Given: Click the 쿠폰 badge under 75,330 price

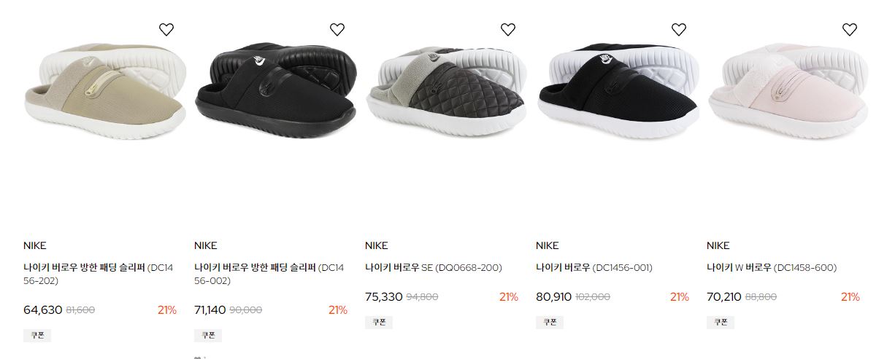Looking at the screenshot, I should pyautogui.click(x=379, y=322).
